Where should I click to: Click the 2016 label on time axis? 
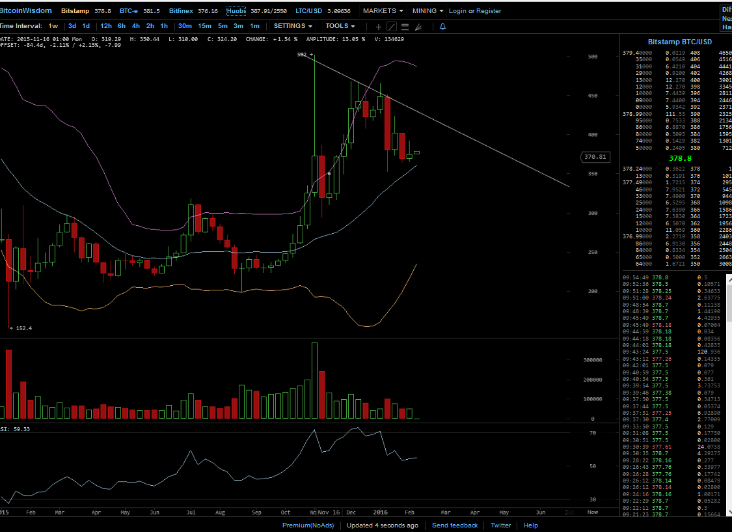[x=381, y=512]
